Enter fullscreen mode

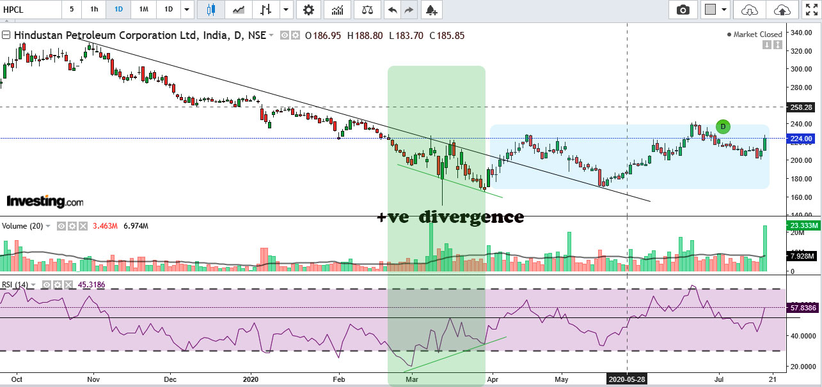(x=810, y=10)
